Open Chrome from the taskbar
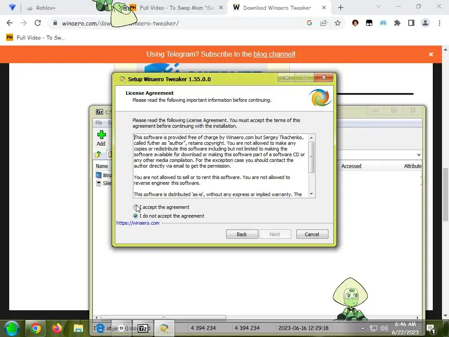The width and height of the screenshot is (449, 337). [36, 328]
